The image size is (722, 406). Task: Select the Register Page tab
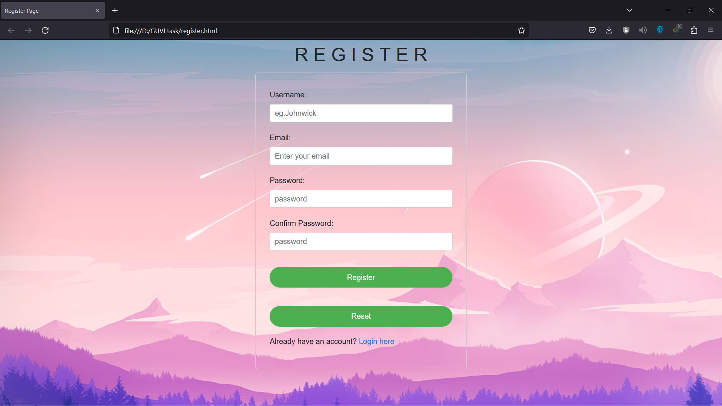45,10
